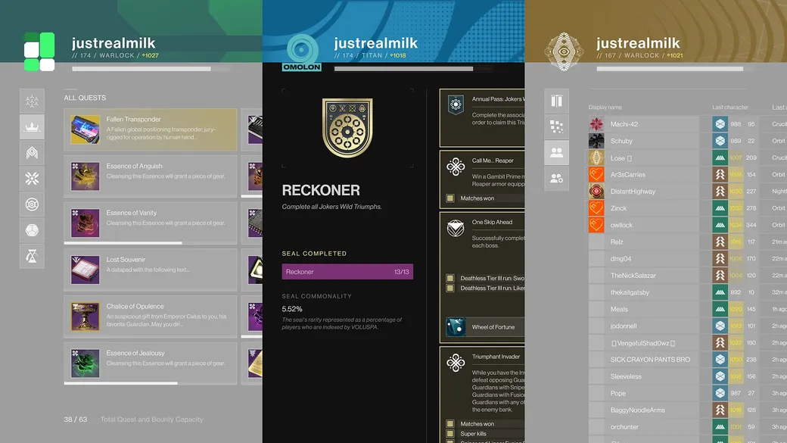Screen dimensions: 787x443
Task: Click Machi-42's flower avatar
Action: point(596,124)
